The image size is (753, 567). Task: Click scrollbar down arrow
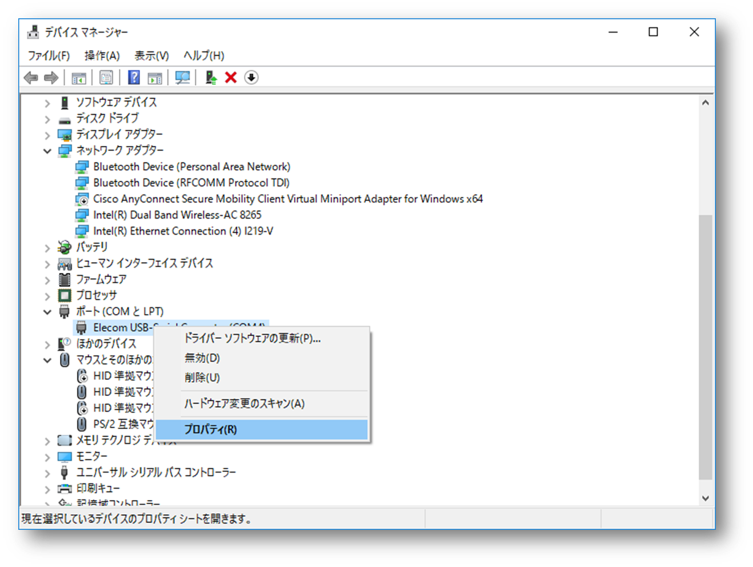(706, 498)
